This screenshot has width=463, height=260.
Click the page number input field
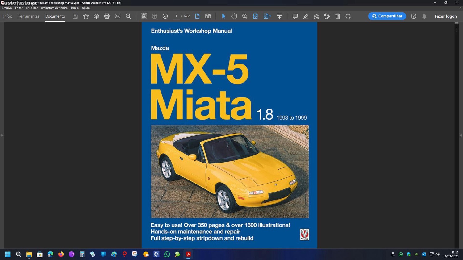(176, 16)
